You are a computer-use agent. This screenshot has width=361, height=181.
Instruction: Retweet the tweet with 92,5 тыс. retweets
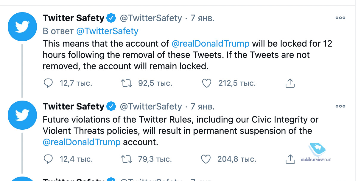(127, 83)
